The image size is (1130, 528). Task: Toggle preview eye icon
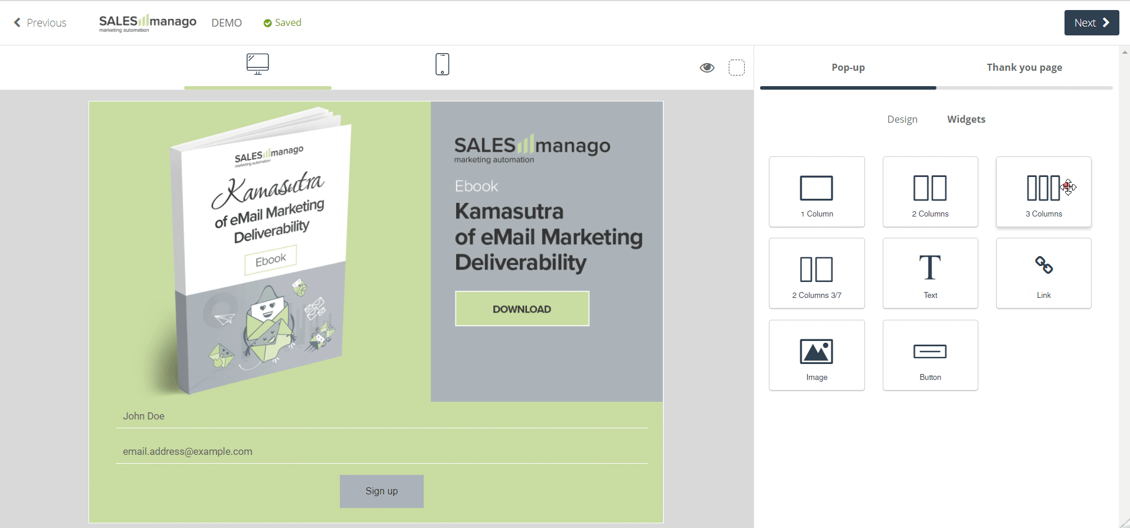coord(707,68)
